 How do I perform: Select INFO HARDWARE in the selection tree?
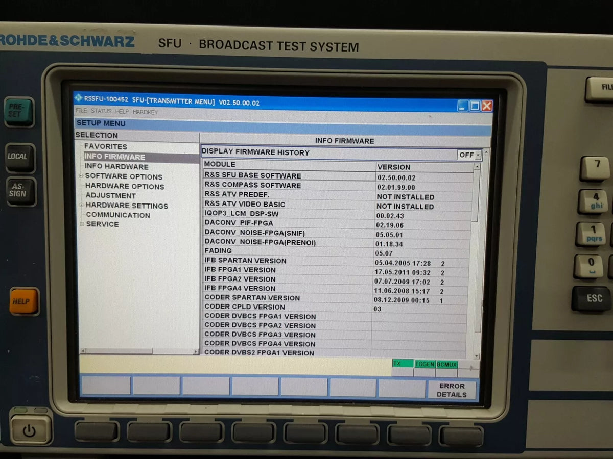click(x=116, y=167)
